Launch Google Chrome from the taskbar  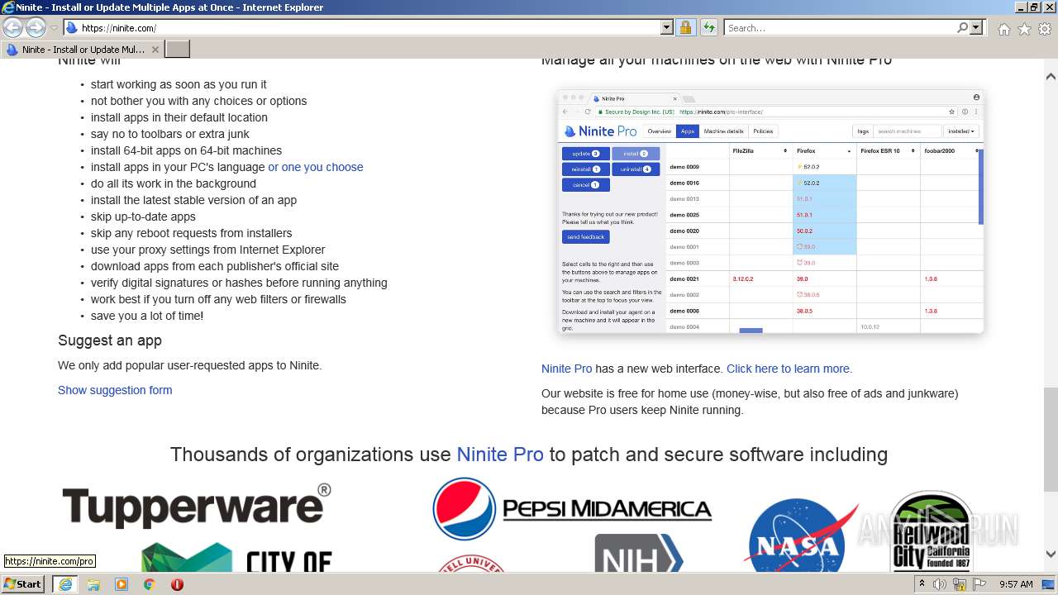(x=150, y=584)
